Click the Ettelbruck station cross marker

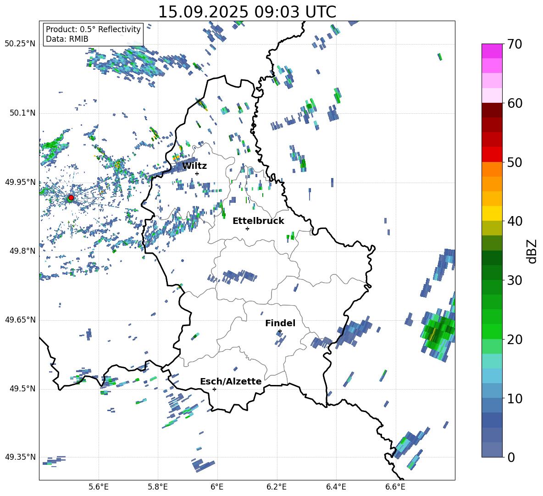[247, 228]
